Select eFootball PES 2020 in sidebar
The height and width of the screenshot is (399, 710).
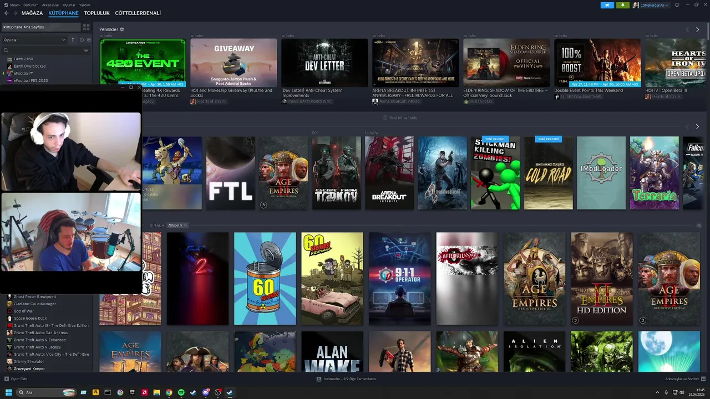31,80
